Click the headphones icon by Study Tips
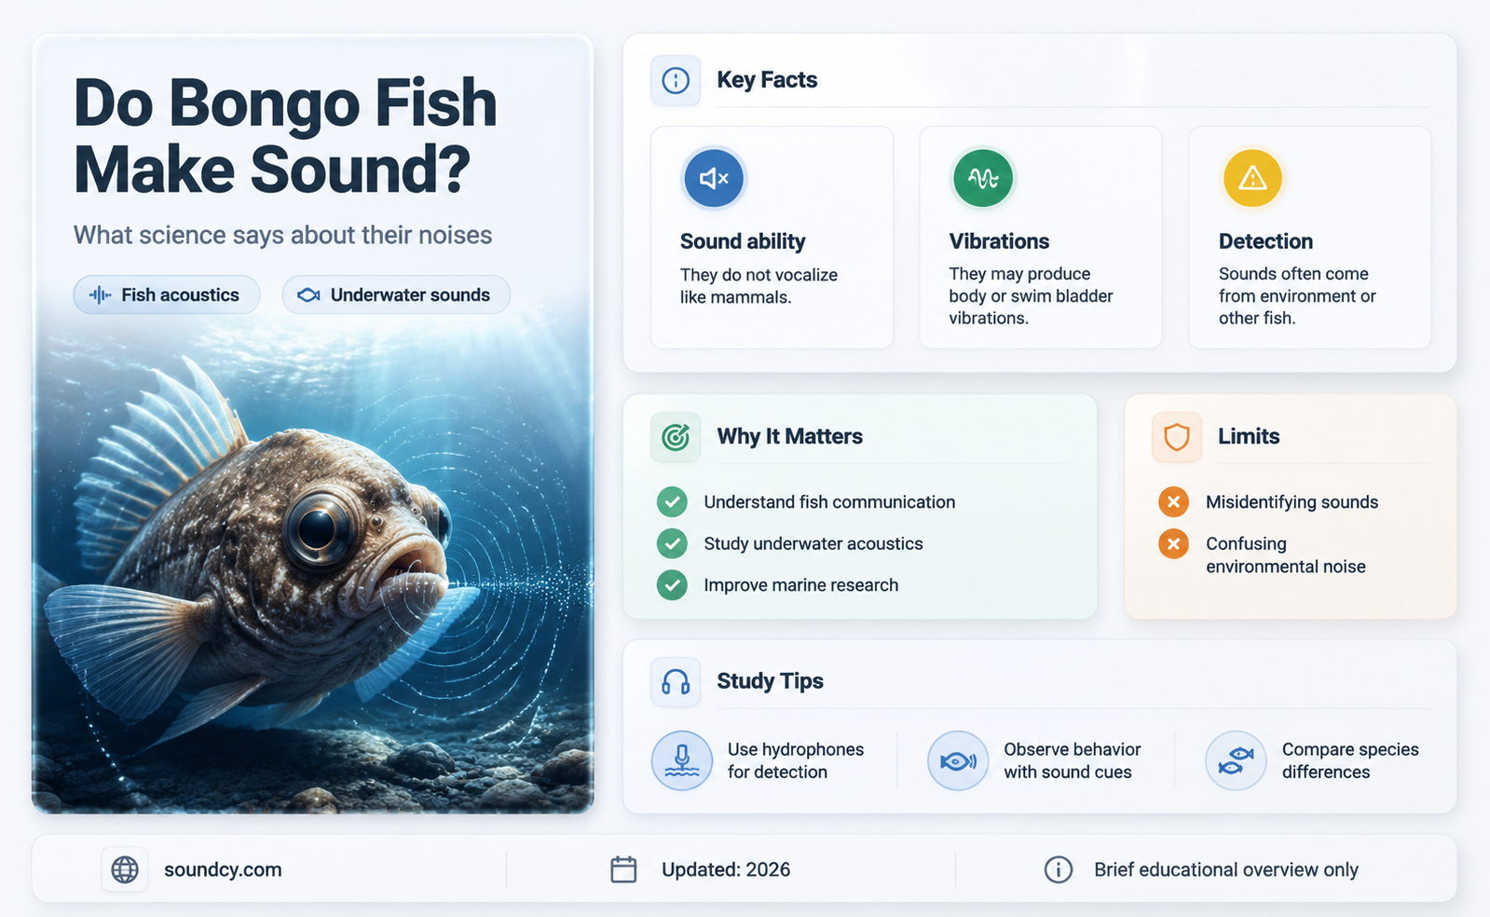Viewport: 1490px width, 917px height. click(x=676, y=681)
